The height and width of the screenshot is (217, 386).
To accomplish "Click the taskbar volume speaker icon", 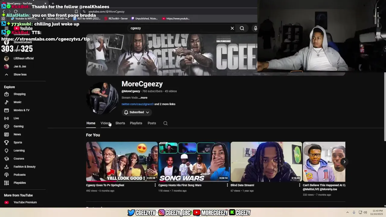I will tap(365, 212).
